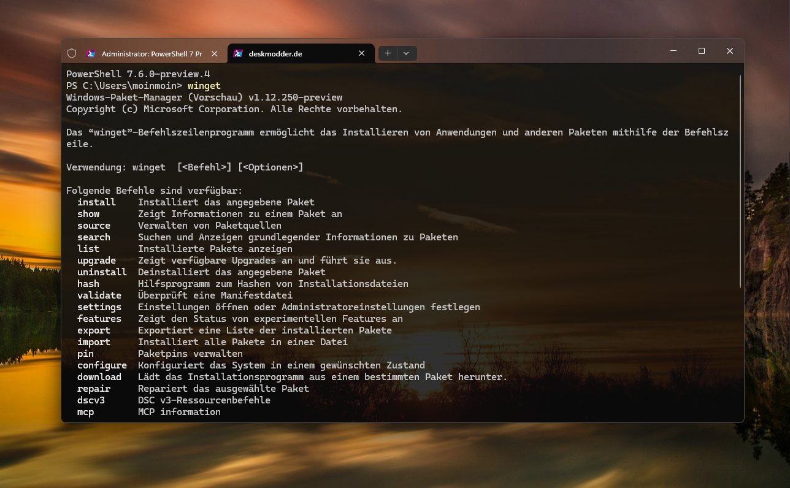Click the typed 'winget' command in the prompt
The width and height of the screenshot is (790, 488).
click(204, 86)
